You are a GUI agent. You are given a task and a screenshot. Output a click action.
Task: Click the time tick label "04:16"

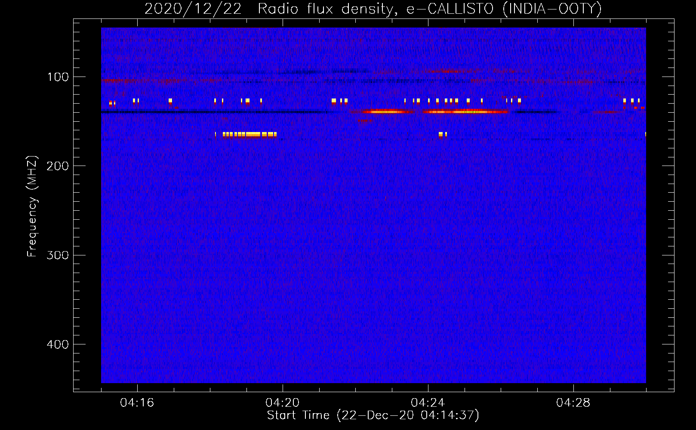[137, 402]
